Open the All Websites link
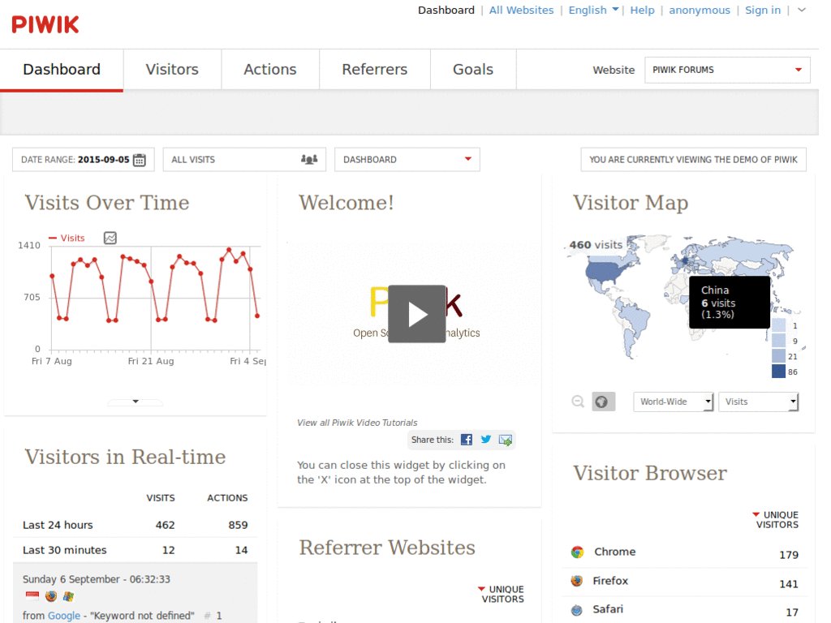The image size is (831, 623). [x=521, y=10]
